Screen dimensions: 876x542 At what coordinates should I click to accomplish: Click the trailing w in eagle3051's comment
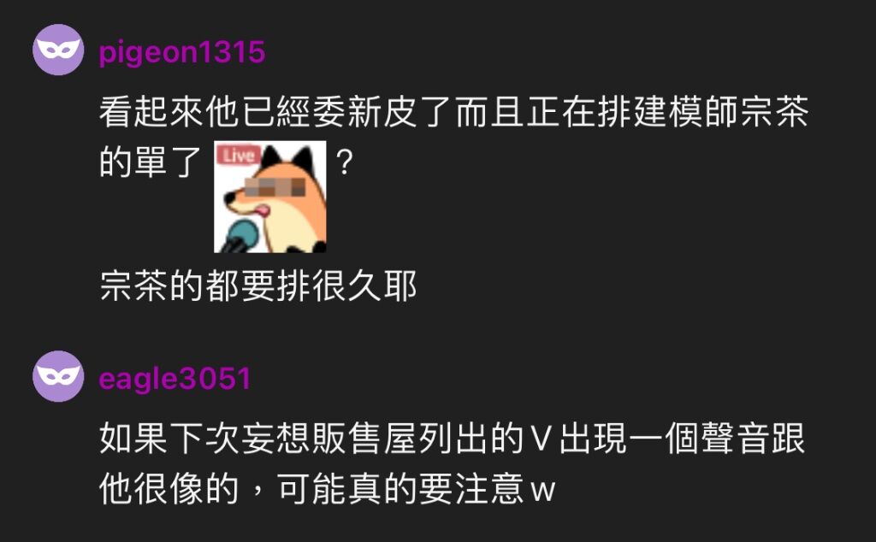pyautogui.click(x=542, y=492)
